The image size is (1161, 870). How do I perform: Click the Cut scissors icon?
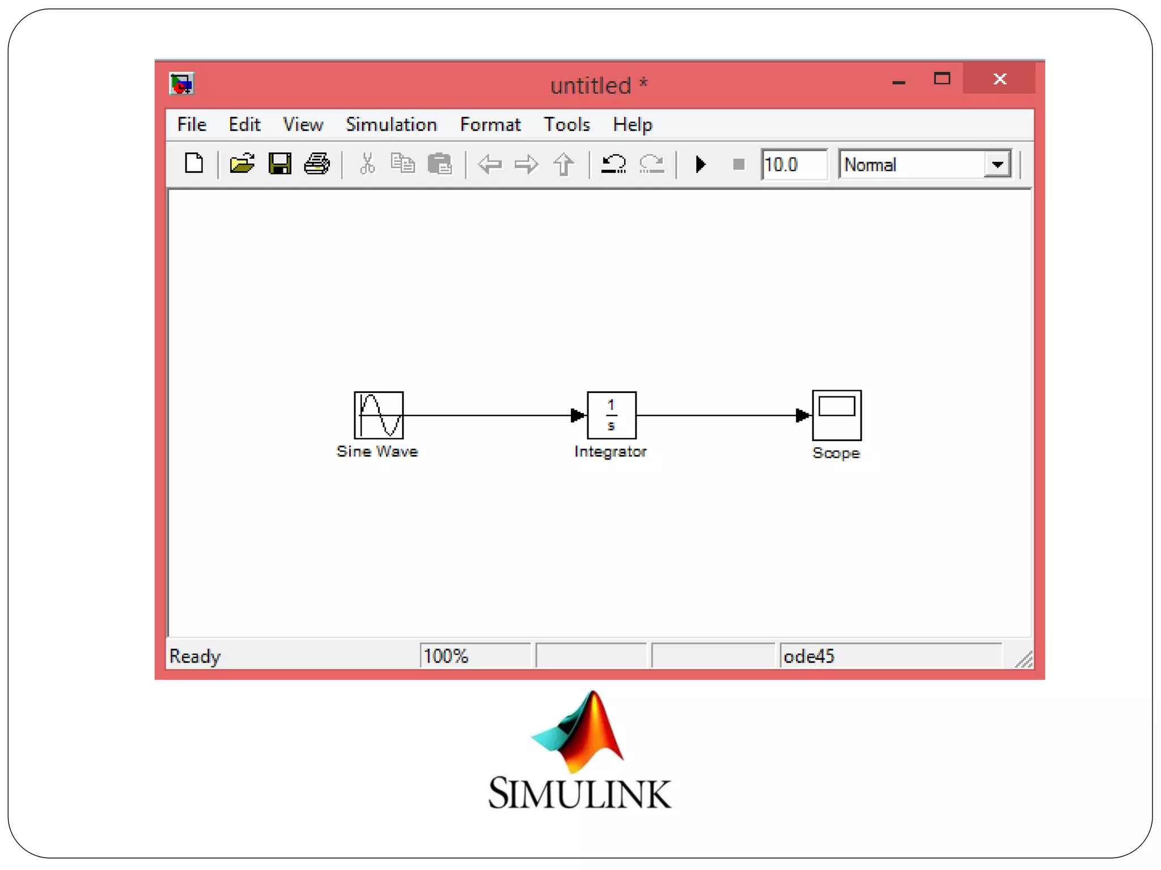[368, 164]
